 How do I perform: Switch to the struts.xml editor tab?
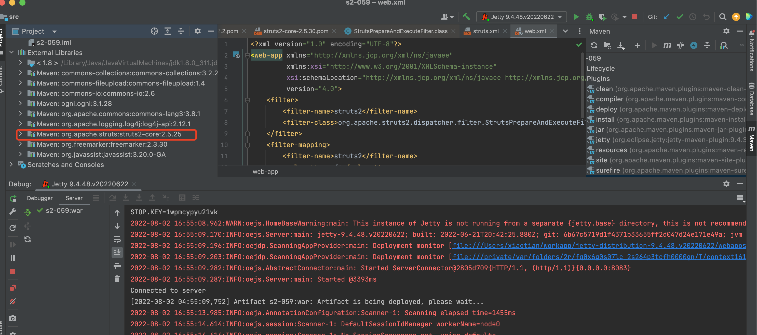click(485, 31)
